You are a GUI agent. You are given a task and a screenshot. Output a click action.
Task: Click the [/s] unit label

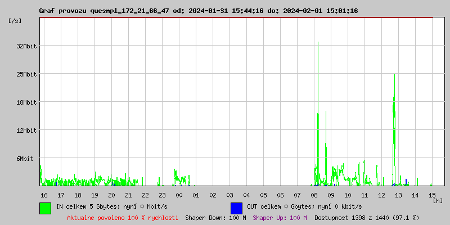[x=15, y=21]
